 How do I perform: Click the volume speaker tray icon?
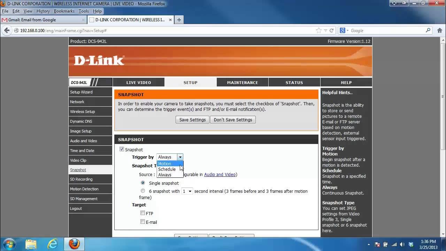403,244
